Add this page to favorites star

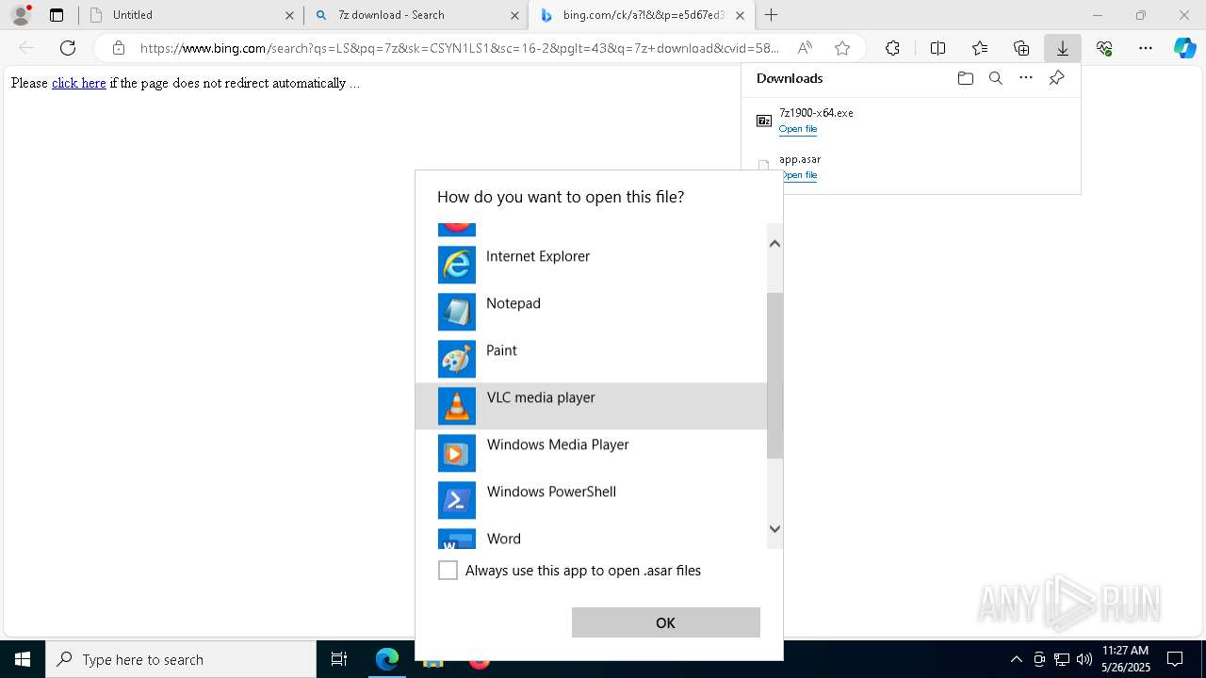[842, 48]
